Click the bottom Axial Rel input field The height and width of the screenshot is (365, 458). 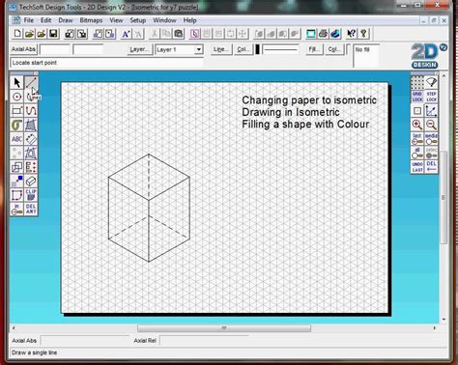[204, 341]
